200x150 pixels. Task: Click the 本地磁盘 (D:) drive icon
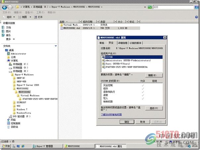point(11,68)
